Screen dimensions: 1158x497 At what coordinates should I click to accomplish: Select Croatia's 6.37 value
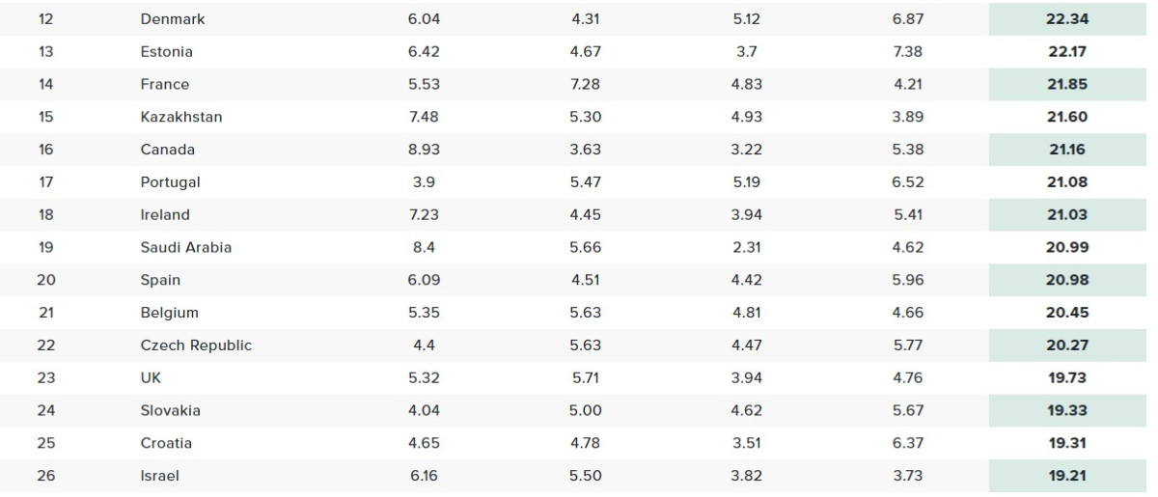pos(908,444)
